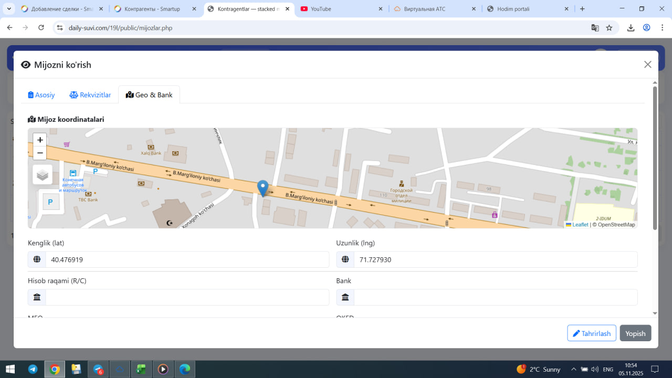Viewport: 672px width, 378px height.
Task: Click the bank icon beside the Bank field
Action: coord(345,297)
